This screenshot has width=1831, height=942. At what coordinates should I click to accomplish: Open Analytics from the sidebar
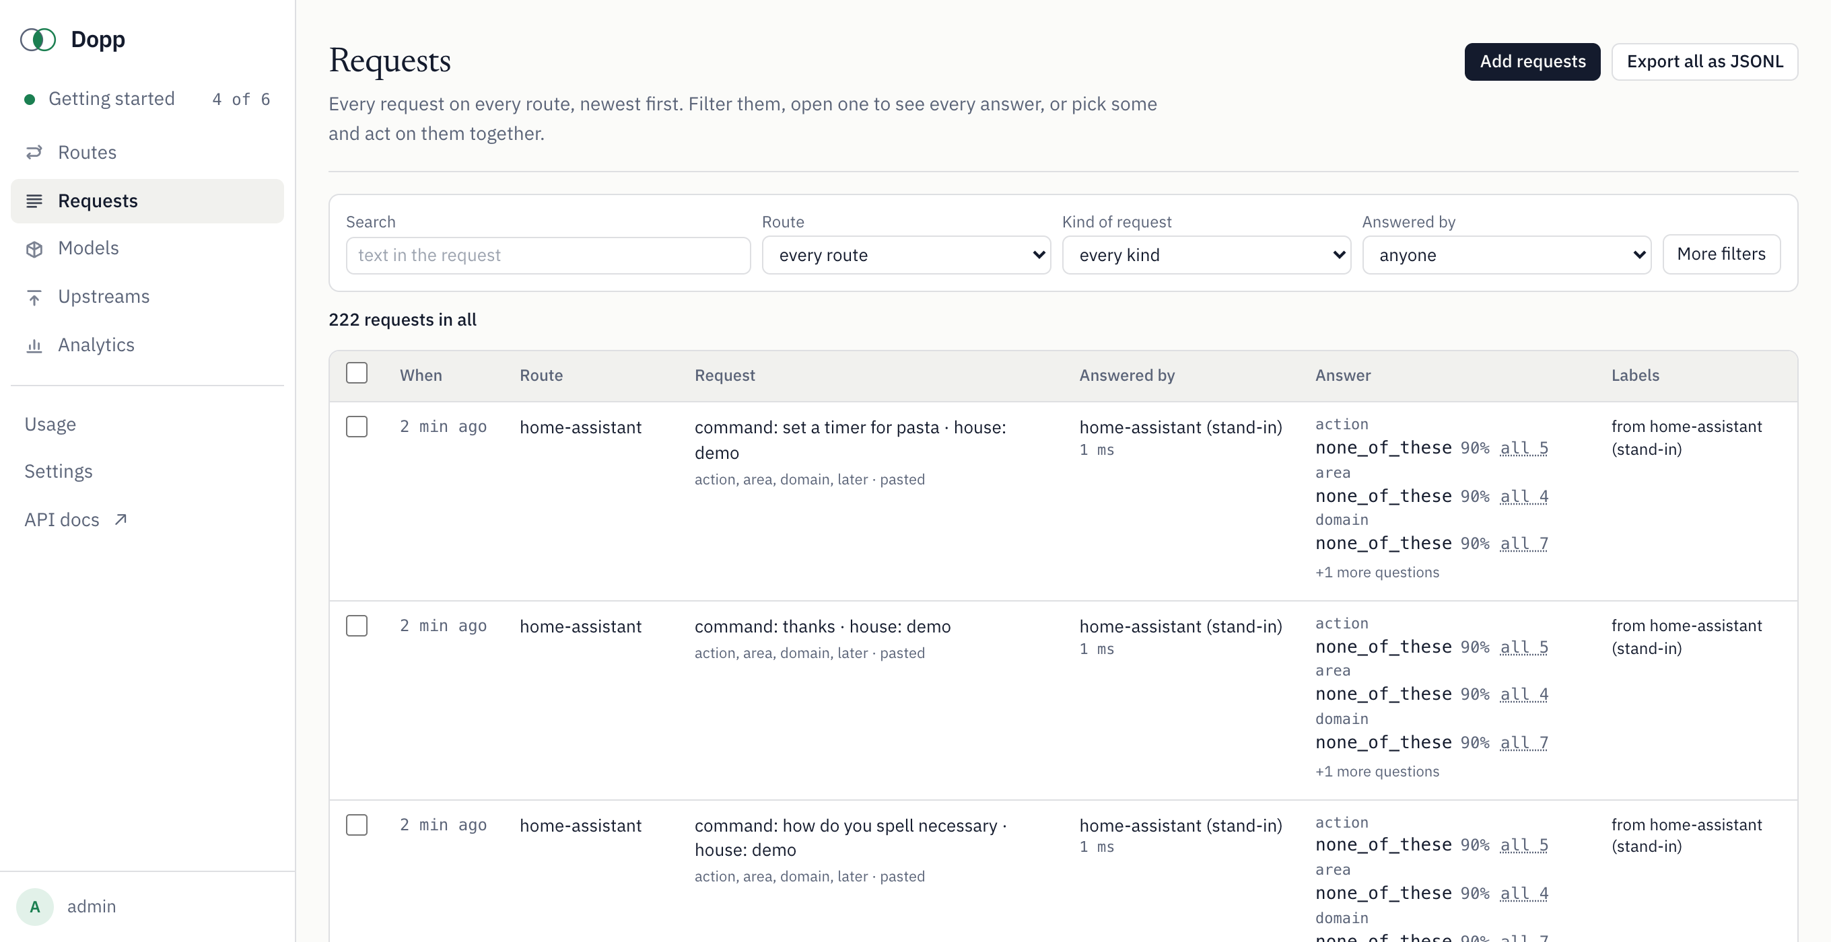(x=147, y=345)
